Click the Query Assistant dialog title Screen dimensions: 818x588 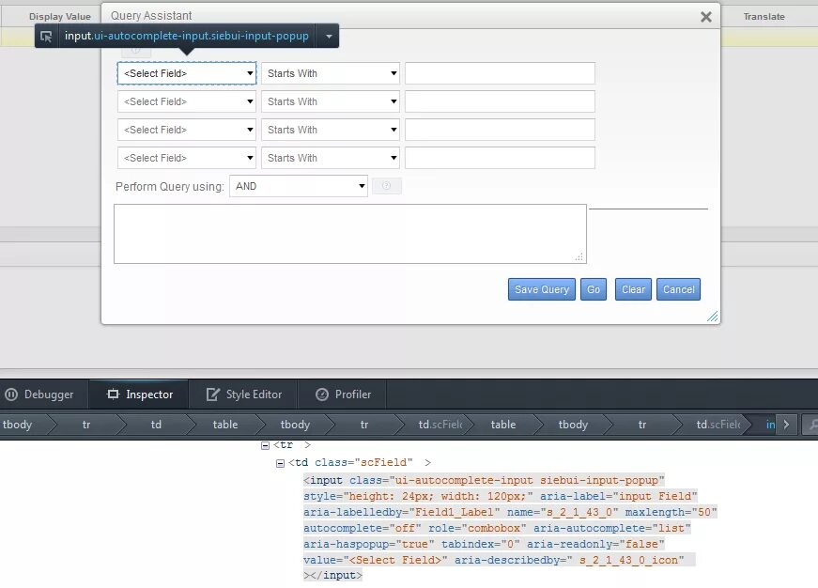[x=151, y=16]
